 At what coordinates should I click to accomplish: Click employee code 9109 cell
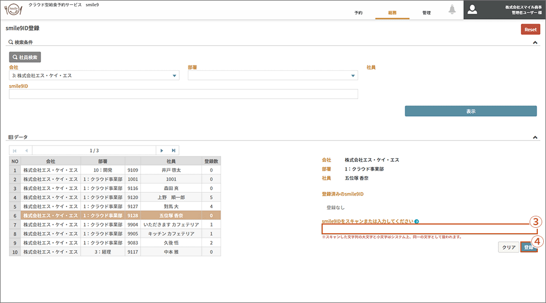[x=133, y=170]
